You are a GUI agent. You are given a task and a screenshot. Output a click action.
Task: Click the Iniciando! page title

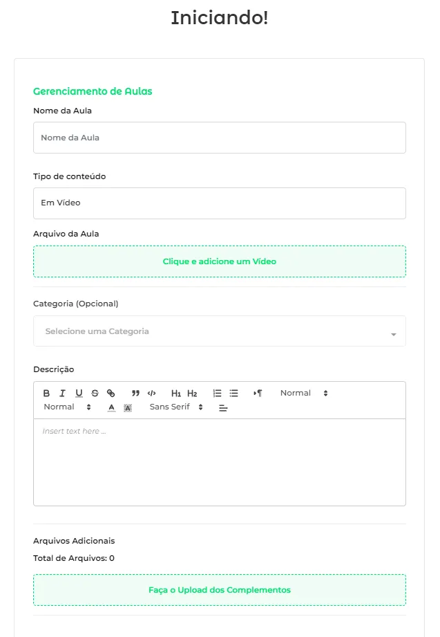pyautogui.click(x=220, y=18)
